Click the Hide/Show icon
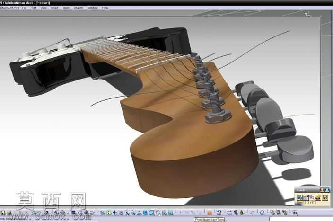The height and width of the screenshot is (222, 333). point(165,213)
